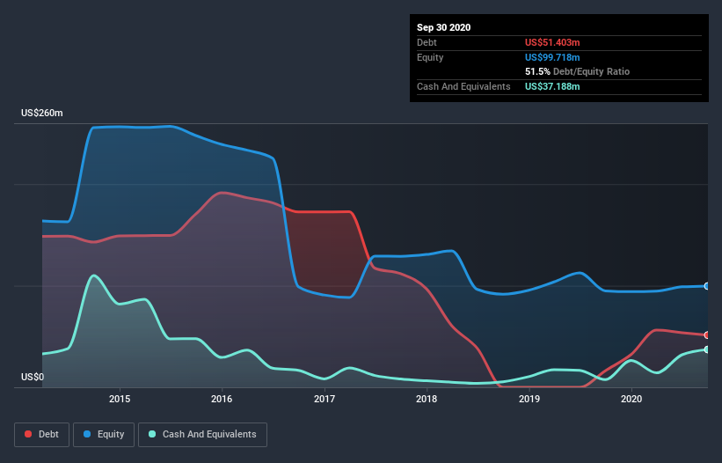Toggle Cash And Equivalents legend button
This screenshot has height=463, width=722.
pyautogui.click(x=202, y=435)
